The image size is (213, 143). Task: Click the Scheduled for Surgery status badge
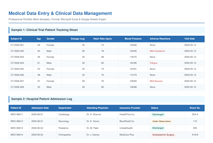[163, 135]
